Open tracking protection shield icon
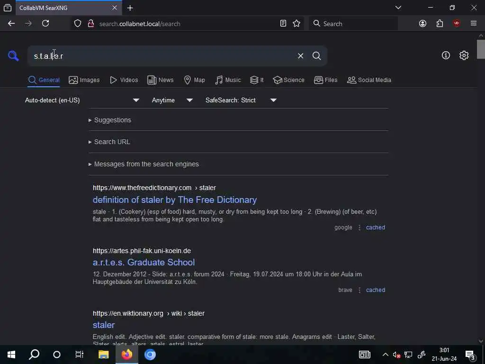485x364 pixels. (x=78, y=24)
